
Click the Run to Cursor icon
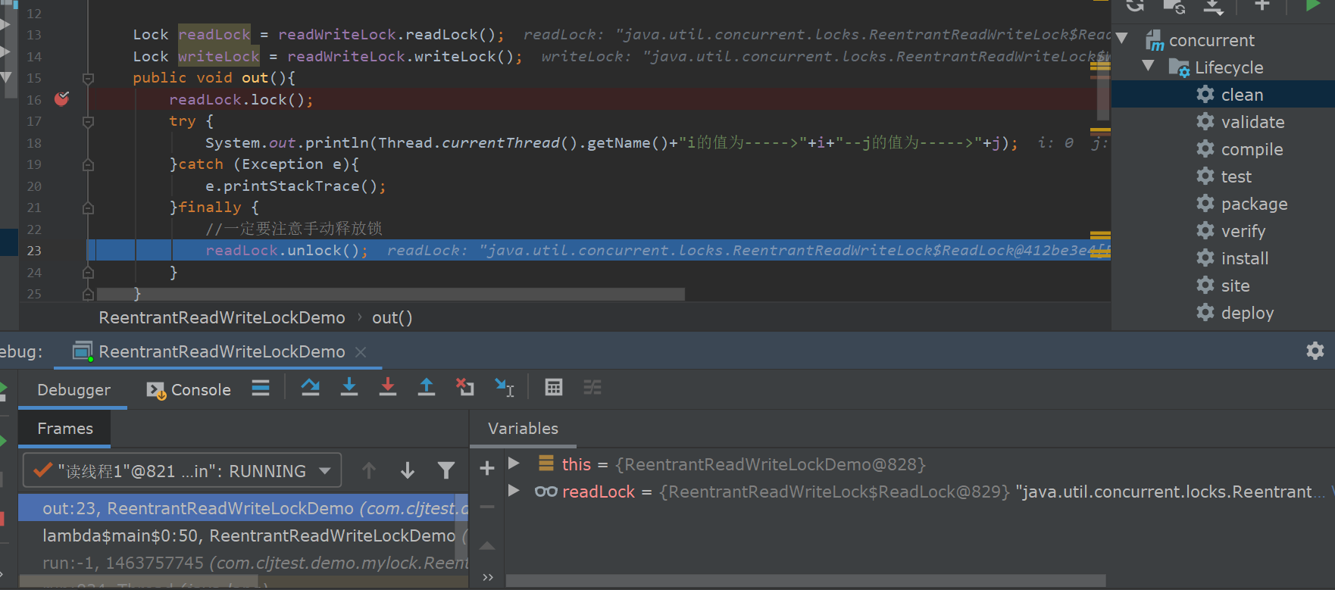point(504,388)
